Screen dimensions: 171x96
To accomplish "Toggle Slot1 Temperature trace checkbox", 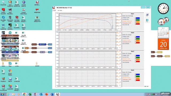I will (x=135, y=24).
